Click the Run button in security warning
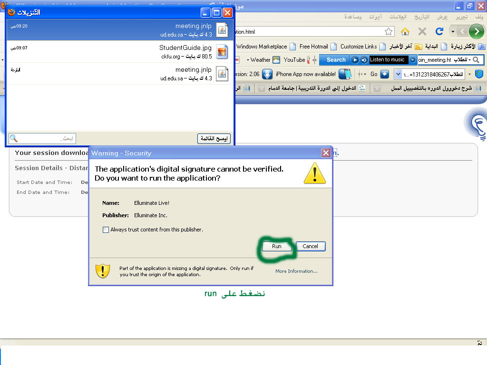 point(276,246)
